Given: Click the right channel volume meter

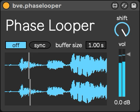Looking at the screenshot, I should (124, 73).
